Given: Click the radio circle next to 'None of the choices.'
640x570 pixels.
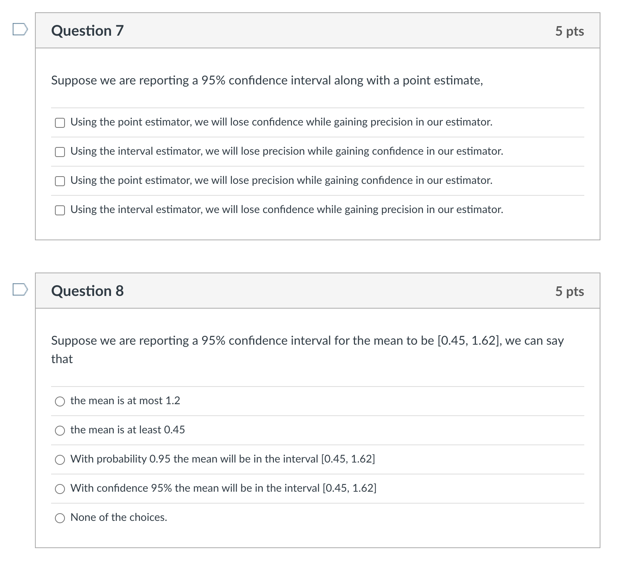Looking at the screenshot, I should (60, 518).
